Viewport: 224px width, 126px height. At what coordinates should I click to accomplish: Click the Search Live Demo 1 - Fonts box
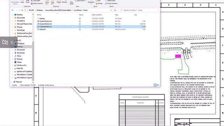(139, 10)
